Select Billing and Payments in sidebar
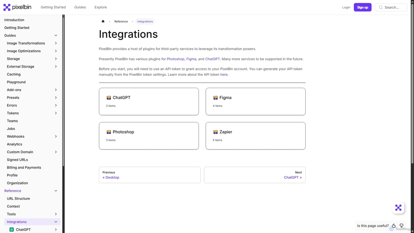The height and width of the screenshot is (233, 414). click(24, 168)
